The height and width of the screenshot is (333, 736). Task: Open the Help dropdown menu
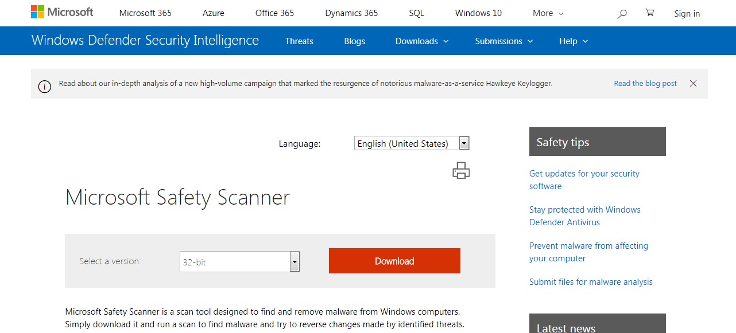pyautogui.click(x=574, y=41)
